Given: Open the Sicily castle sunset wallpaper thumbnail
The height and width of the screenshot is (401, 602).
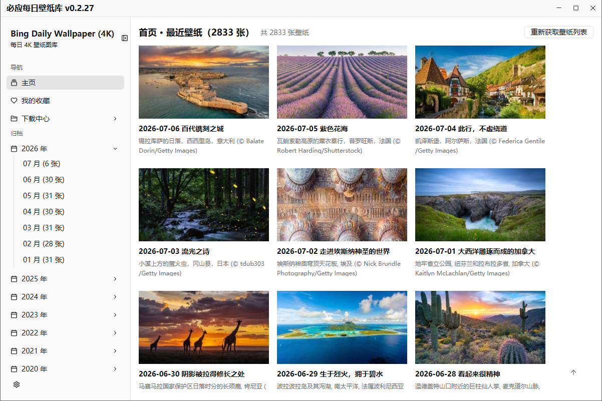Looking at the screenshot, I should (x=204, y=82).
